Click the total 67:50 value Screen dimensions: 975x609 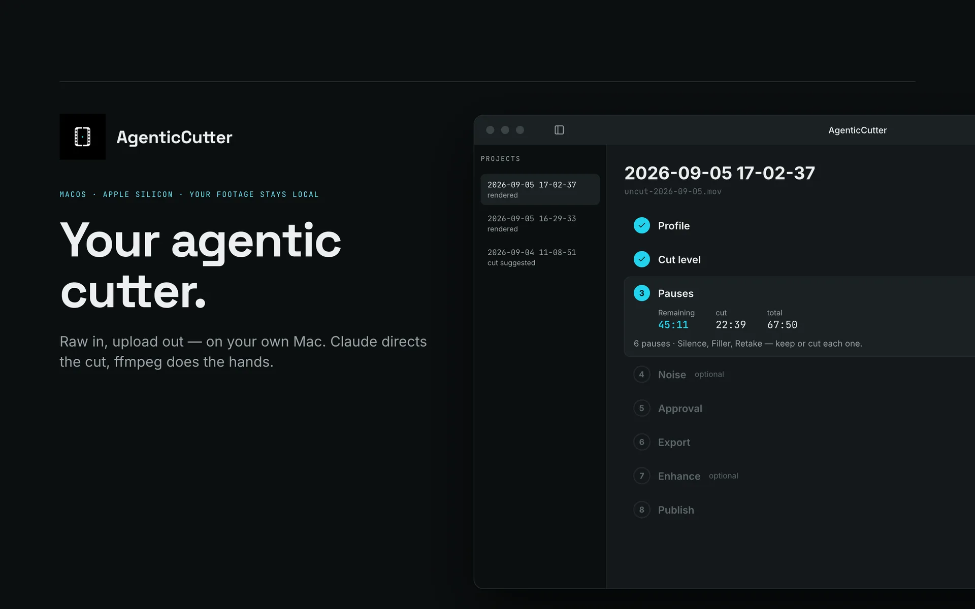(782, 325)
